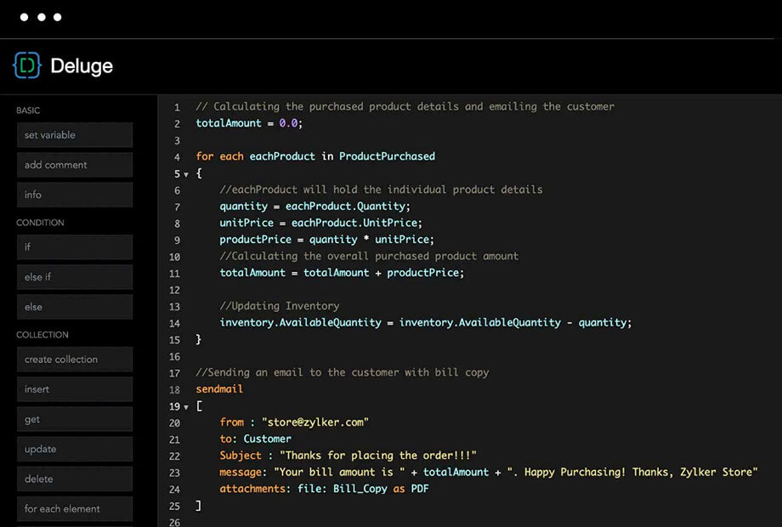
Task: Choose the 'get' collection block
Action: click(x=75, y=419)
